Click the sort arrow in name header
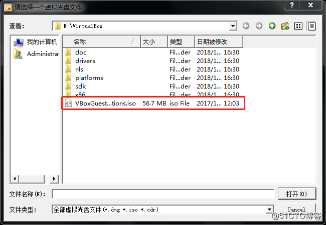 pyautogui.click(x=134, y=41)
